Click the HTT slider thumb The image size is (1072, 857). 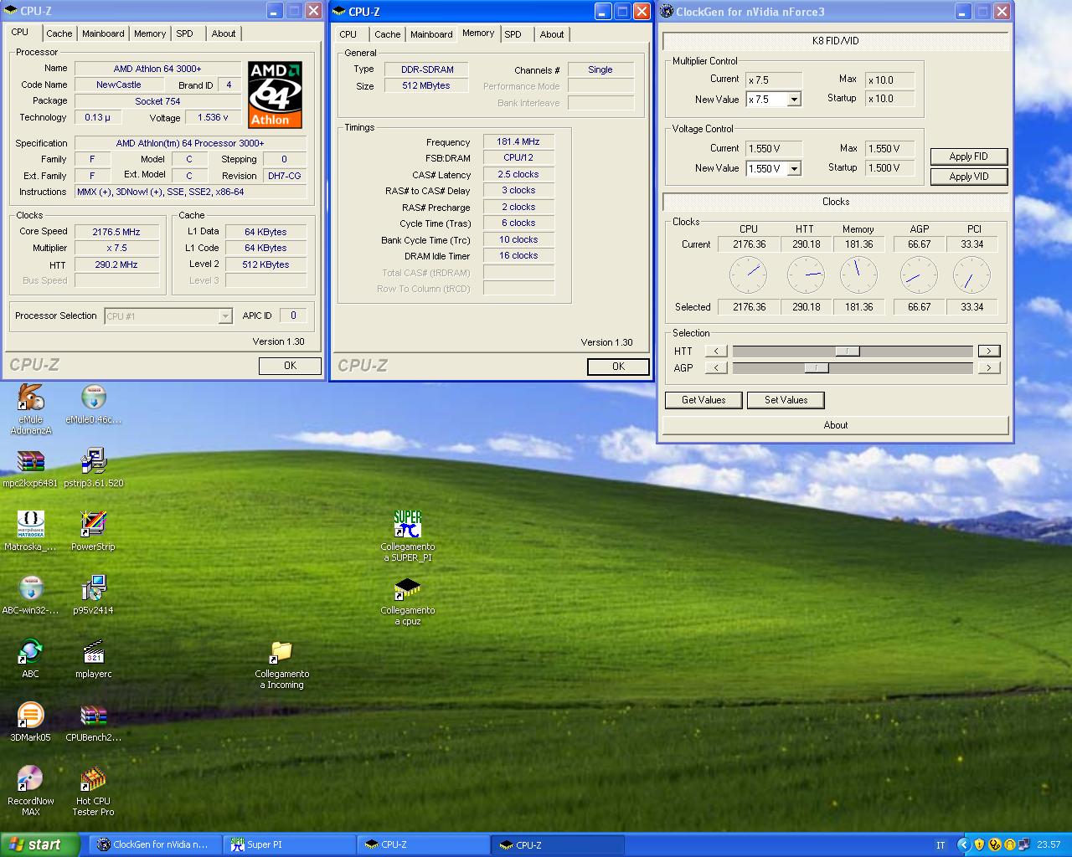coord(848,351)
